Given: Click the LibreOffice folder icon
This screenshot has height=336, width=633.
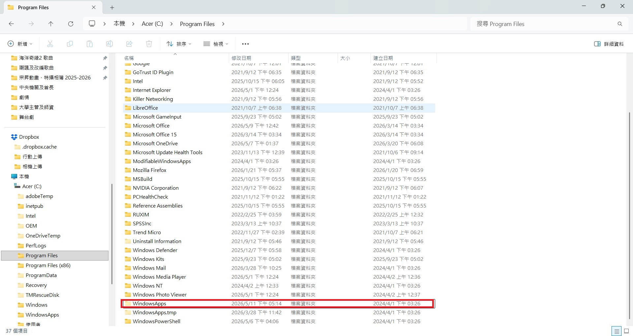Looking at the screenshot, I should (128, 108).
